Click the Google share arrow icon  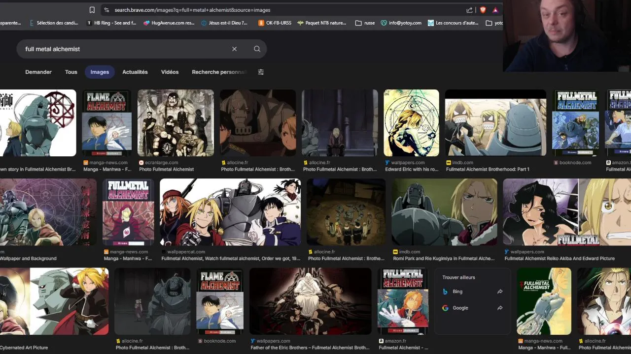[500, 308]
